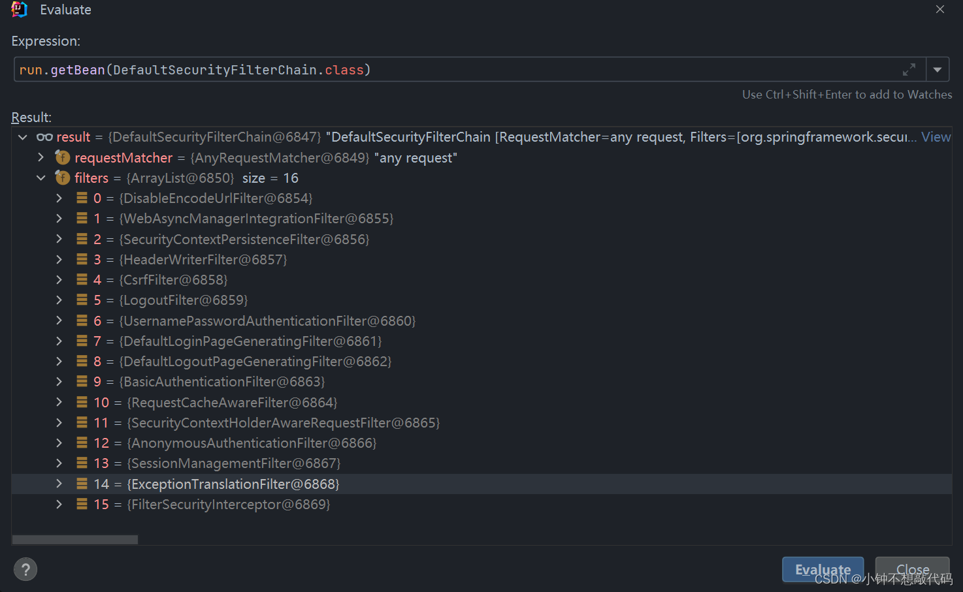The width and height of the screenshot is (963, 592).
Task: Expand HeaderWriterFilter entry 3
Action: (59, 259)
